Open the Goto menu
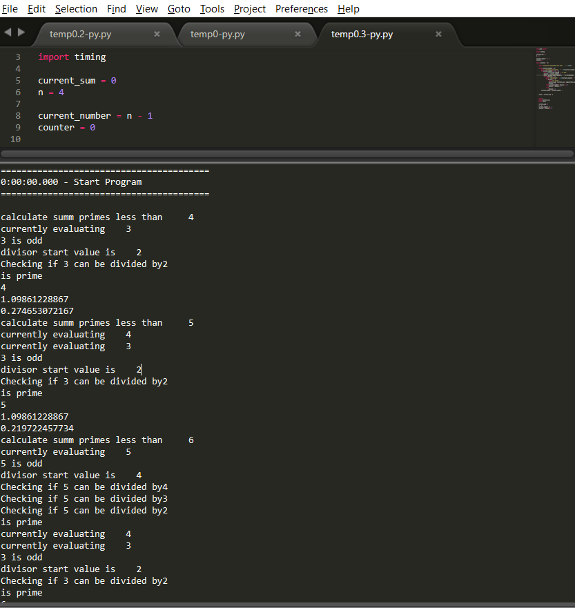575x608 pixels. point(179,8)
